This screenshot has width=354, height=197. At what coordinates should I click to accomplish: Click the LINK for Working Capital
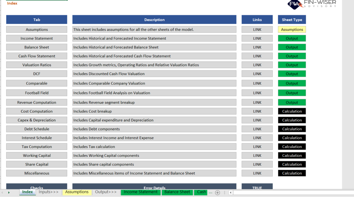[x=257, y=156]
